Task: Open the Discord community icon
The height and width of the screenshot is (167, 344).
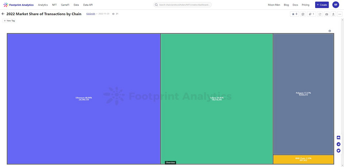Action: 338,137
